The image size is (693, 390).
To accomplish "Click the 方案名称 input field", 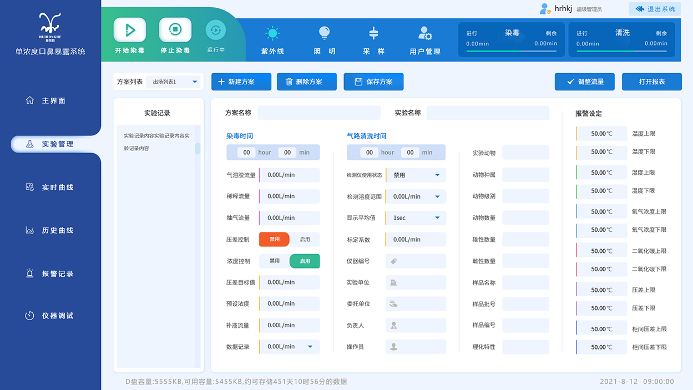I will (318, 113).
